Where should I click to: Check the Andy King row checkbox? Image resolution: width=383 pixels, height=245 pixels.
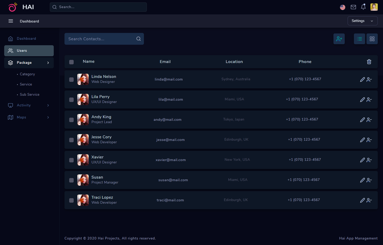(x=71, y=120)
